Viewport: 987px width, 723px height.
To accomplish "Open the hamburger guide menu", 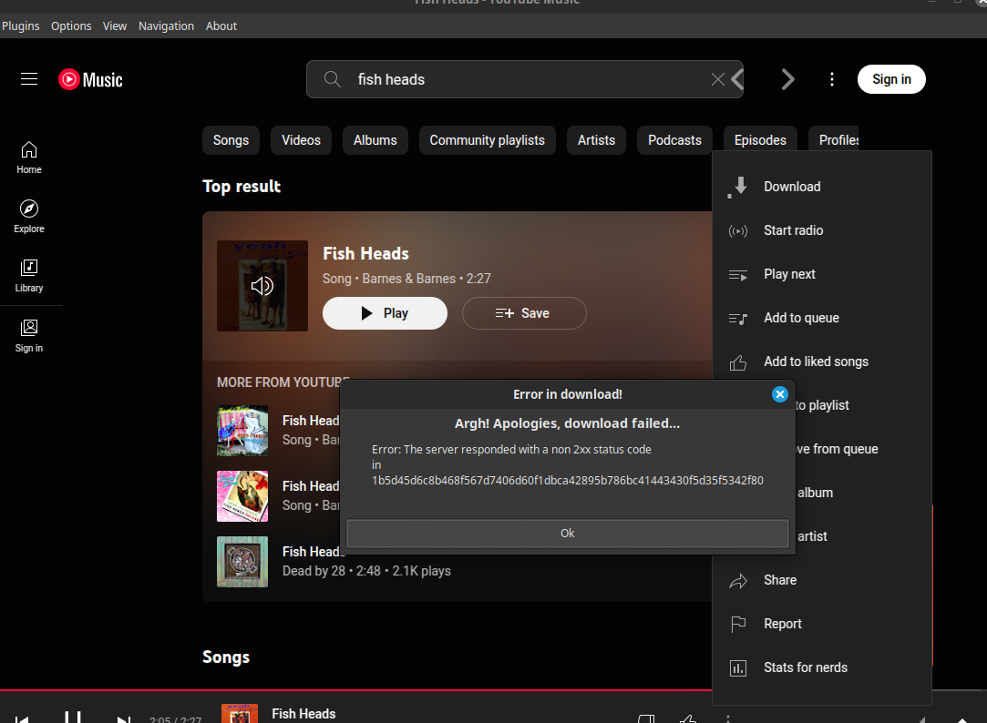I will click(29, 79).
